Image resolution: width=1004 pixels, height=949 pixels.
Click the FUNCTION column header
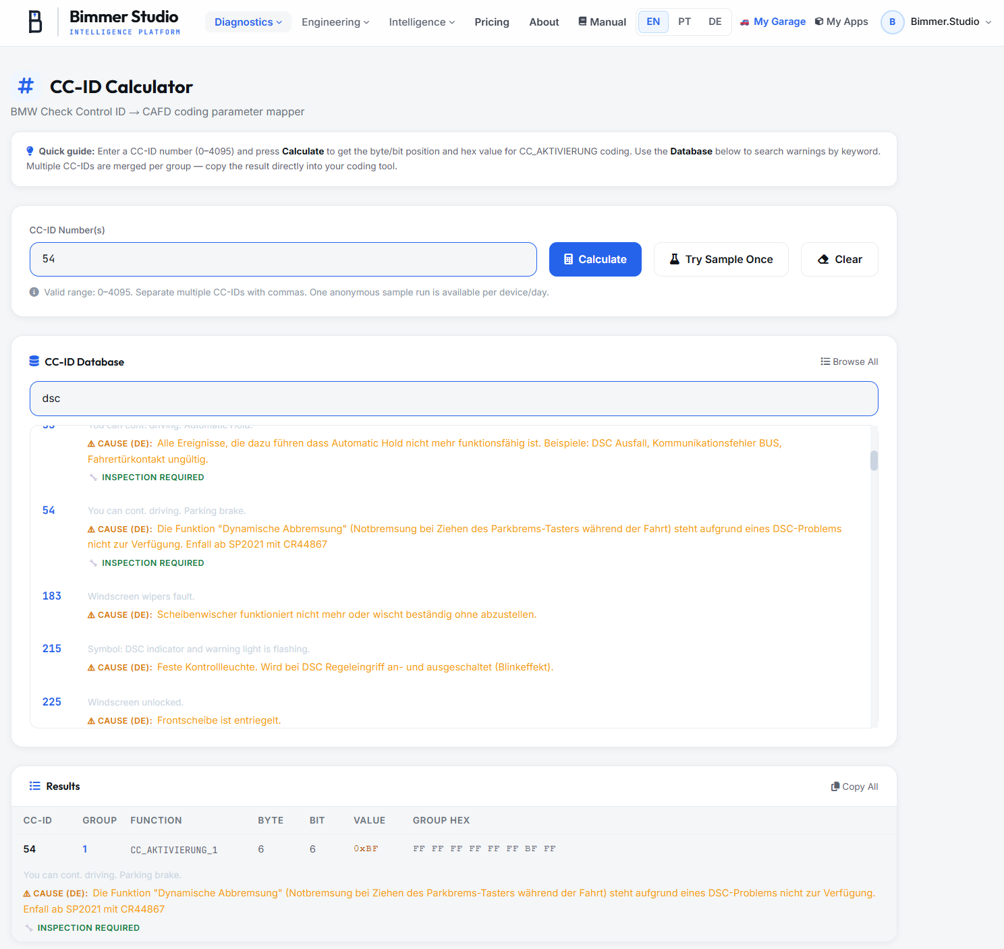pos(156,820)
